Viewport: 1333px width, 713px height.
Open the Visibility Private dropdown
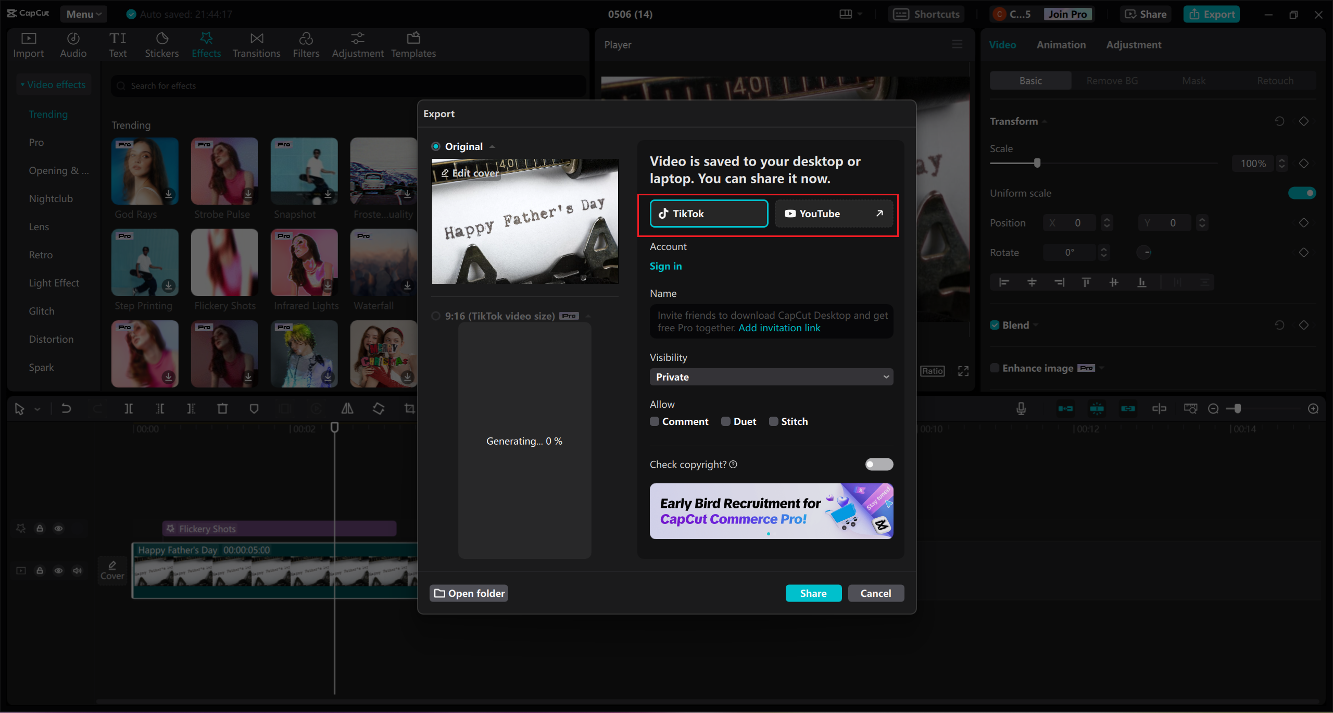[771, 377]
